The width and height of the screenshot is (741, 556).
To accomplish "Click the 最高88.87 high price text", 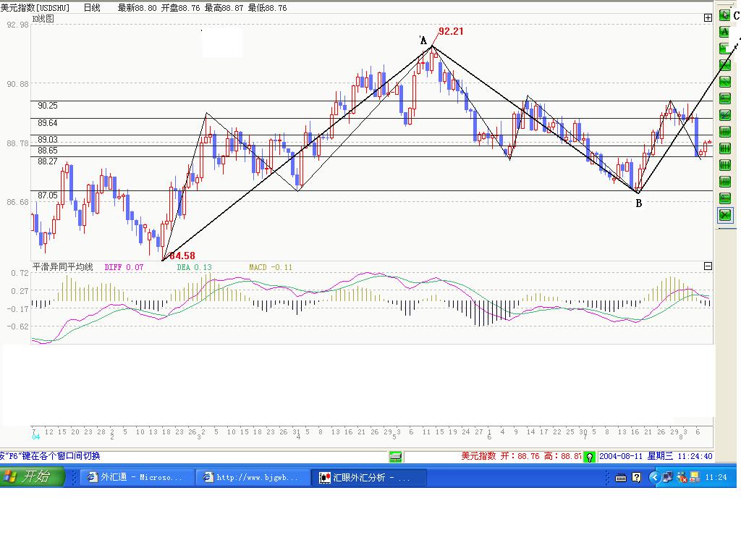I will [224, 7].
